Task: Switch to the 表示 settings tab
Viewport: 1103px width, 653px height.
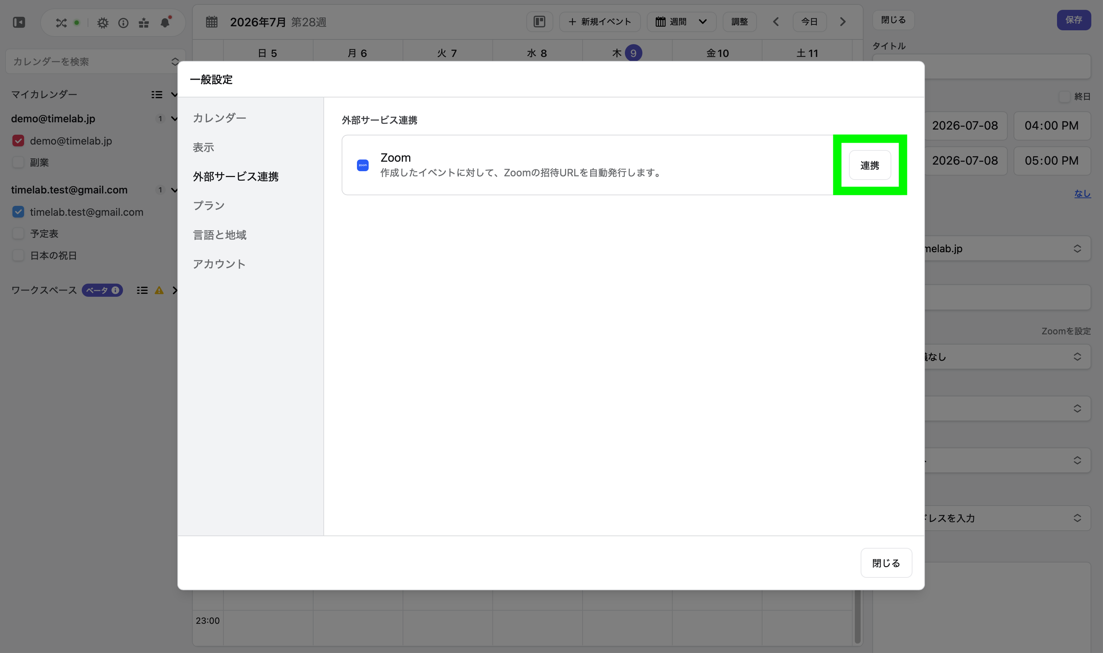Action: [x=203, y=147]
